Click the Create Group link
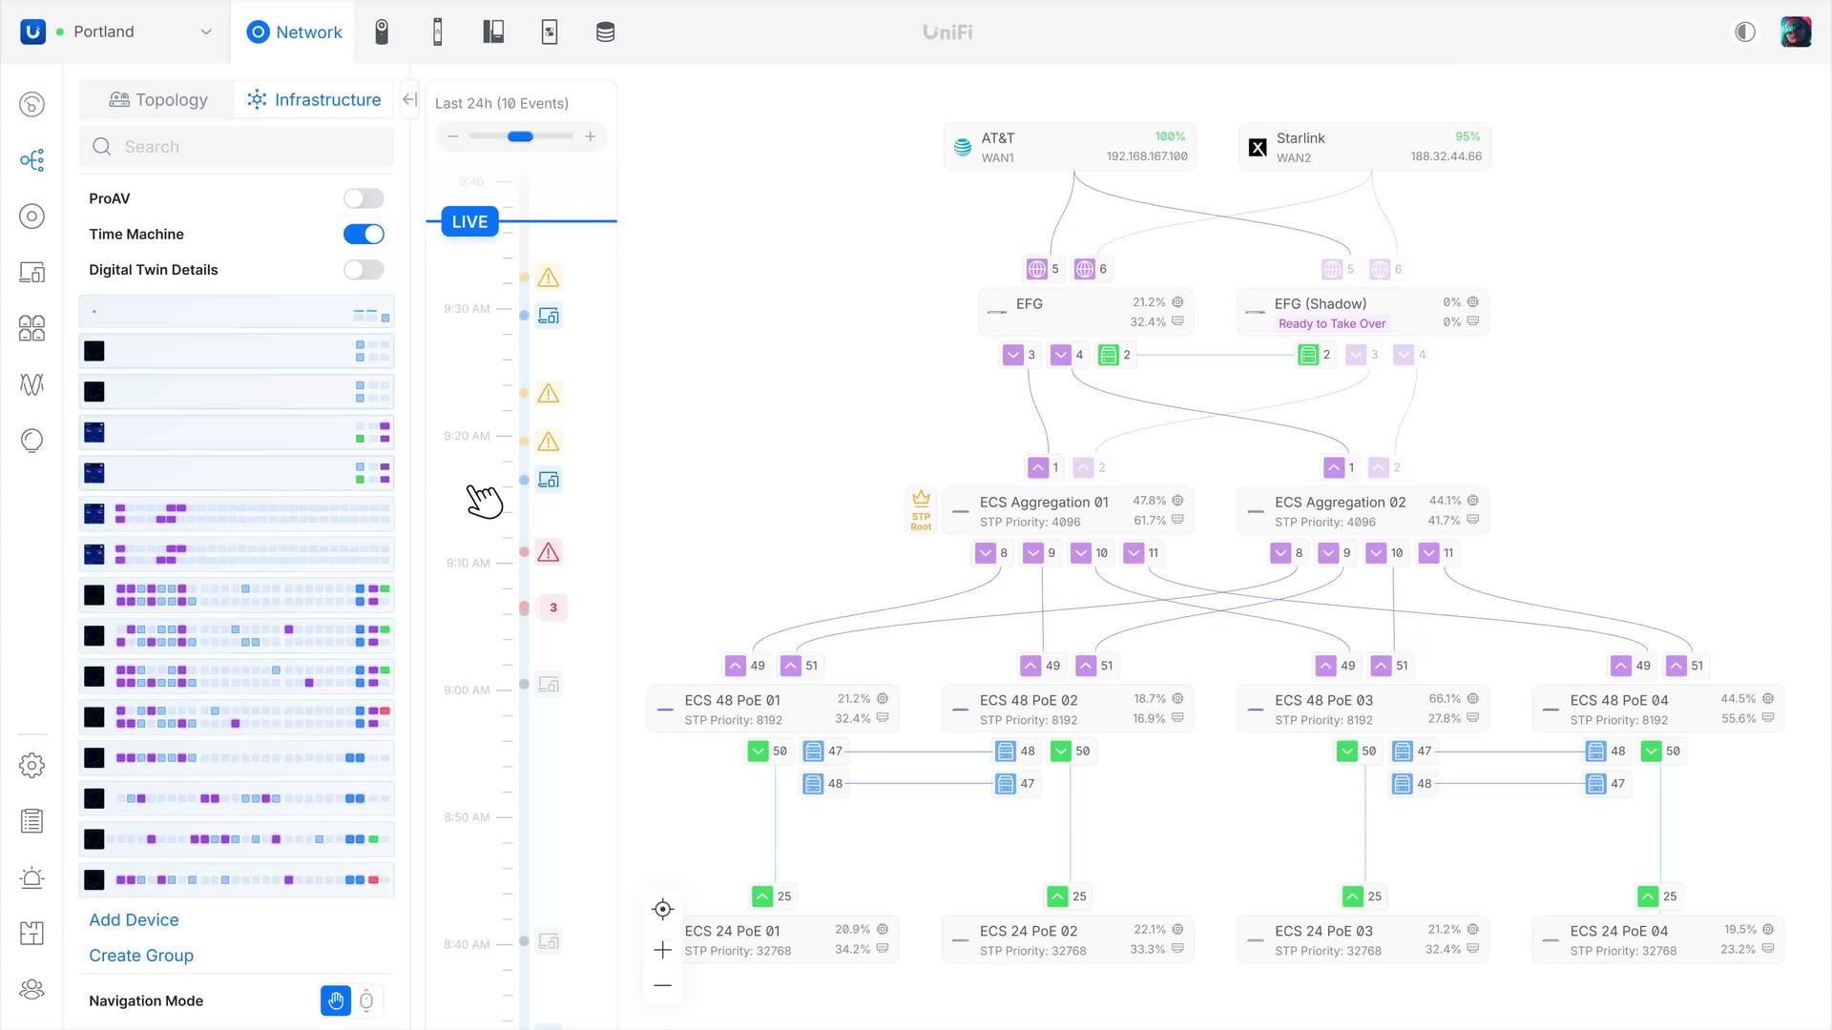Image resolution: width=1832 pixels, height=1030 pixels. pyautogui.click(x=141, y=955)
